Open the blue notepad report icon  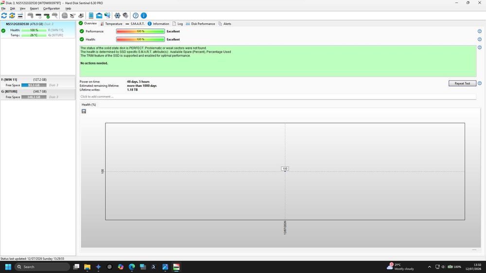[x=91, y=16]
